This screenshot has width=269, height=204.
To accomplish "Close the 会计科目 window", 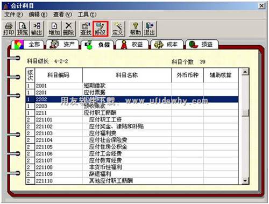I will [261, 6].
